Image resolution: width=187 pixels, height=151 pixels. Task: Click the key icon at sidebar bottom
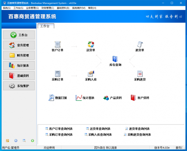coord(7,141)
